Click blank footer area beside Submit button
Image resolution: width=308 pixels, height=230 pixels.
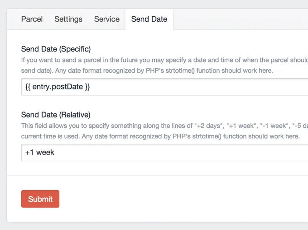[183, 199]
